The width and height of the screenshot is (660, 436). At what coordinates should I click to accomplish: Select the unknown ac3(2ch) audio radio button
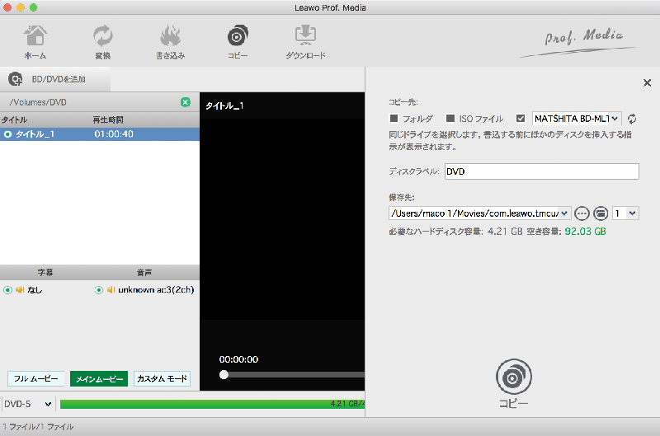pyautogui.click(x=98, y=289)
